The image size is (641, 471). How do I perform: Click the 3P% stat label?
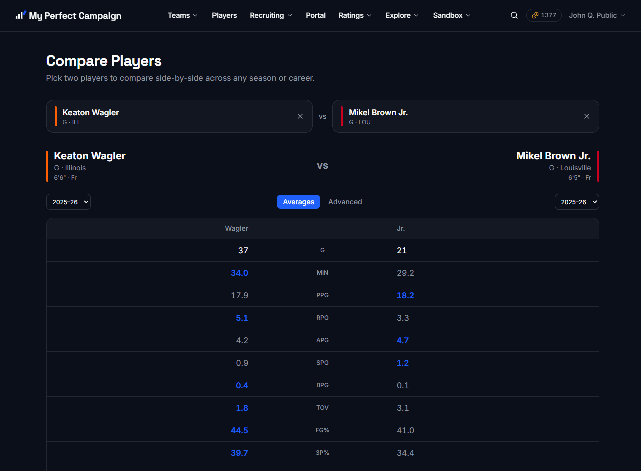[x=323, y=453]
